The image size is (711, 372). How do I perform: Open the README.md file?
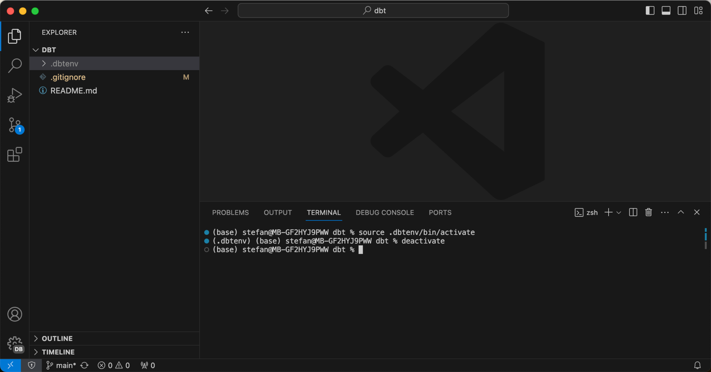pyautogui.click(x=74, y=91)
